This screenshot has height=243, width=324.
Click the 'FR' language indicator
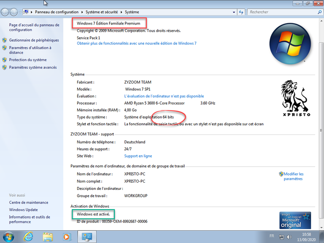pyautogui.click(x=272, y=236)
